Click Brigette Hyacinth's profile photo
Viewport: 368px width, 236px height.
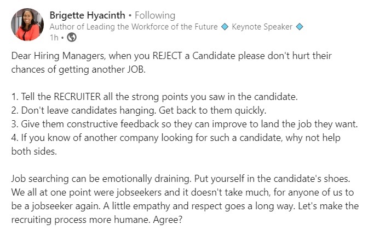tap(27, 25)
